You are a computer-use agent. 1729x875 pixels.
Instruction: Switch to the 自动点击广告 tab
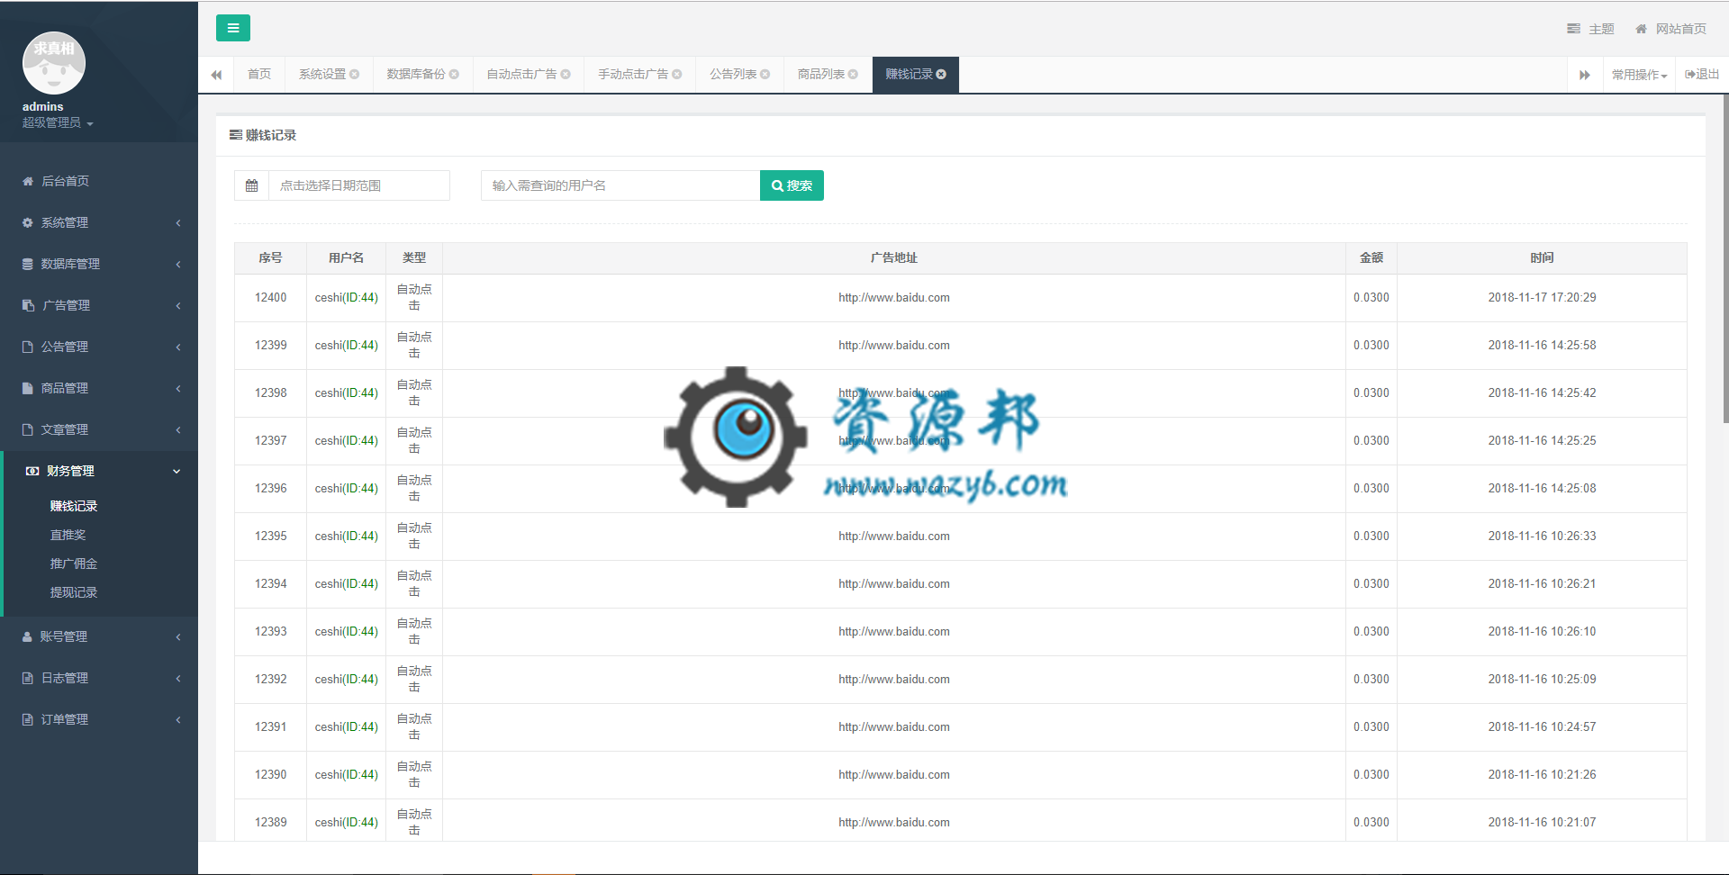521,74
